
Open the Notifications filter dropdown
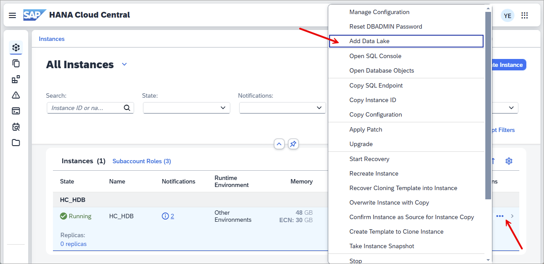pos(282,108)
